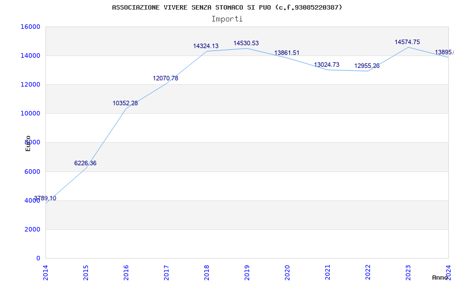This screenshot has width=454, height=283.
Task: Click the data label 13861.51
Action: [287, 53]
